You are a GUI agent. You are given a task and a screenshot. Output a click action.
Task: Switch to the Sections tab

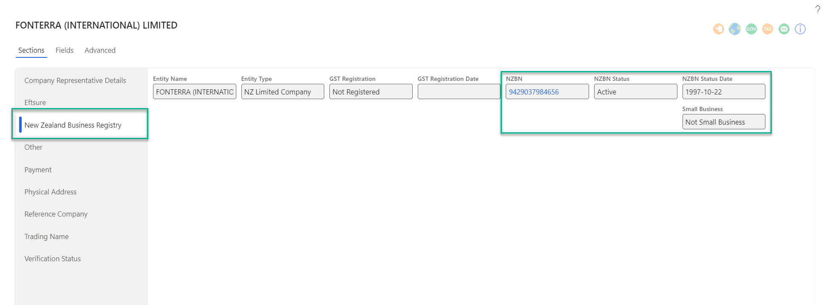[31, 50]
